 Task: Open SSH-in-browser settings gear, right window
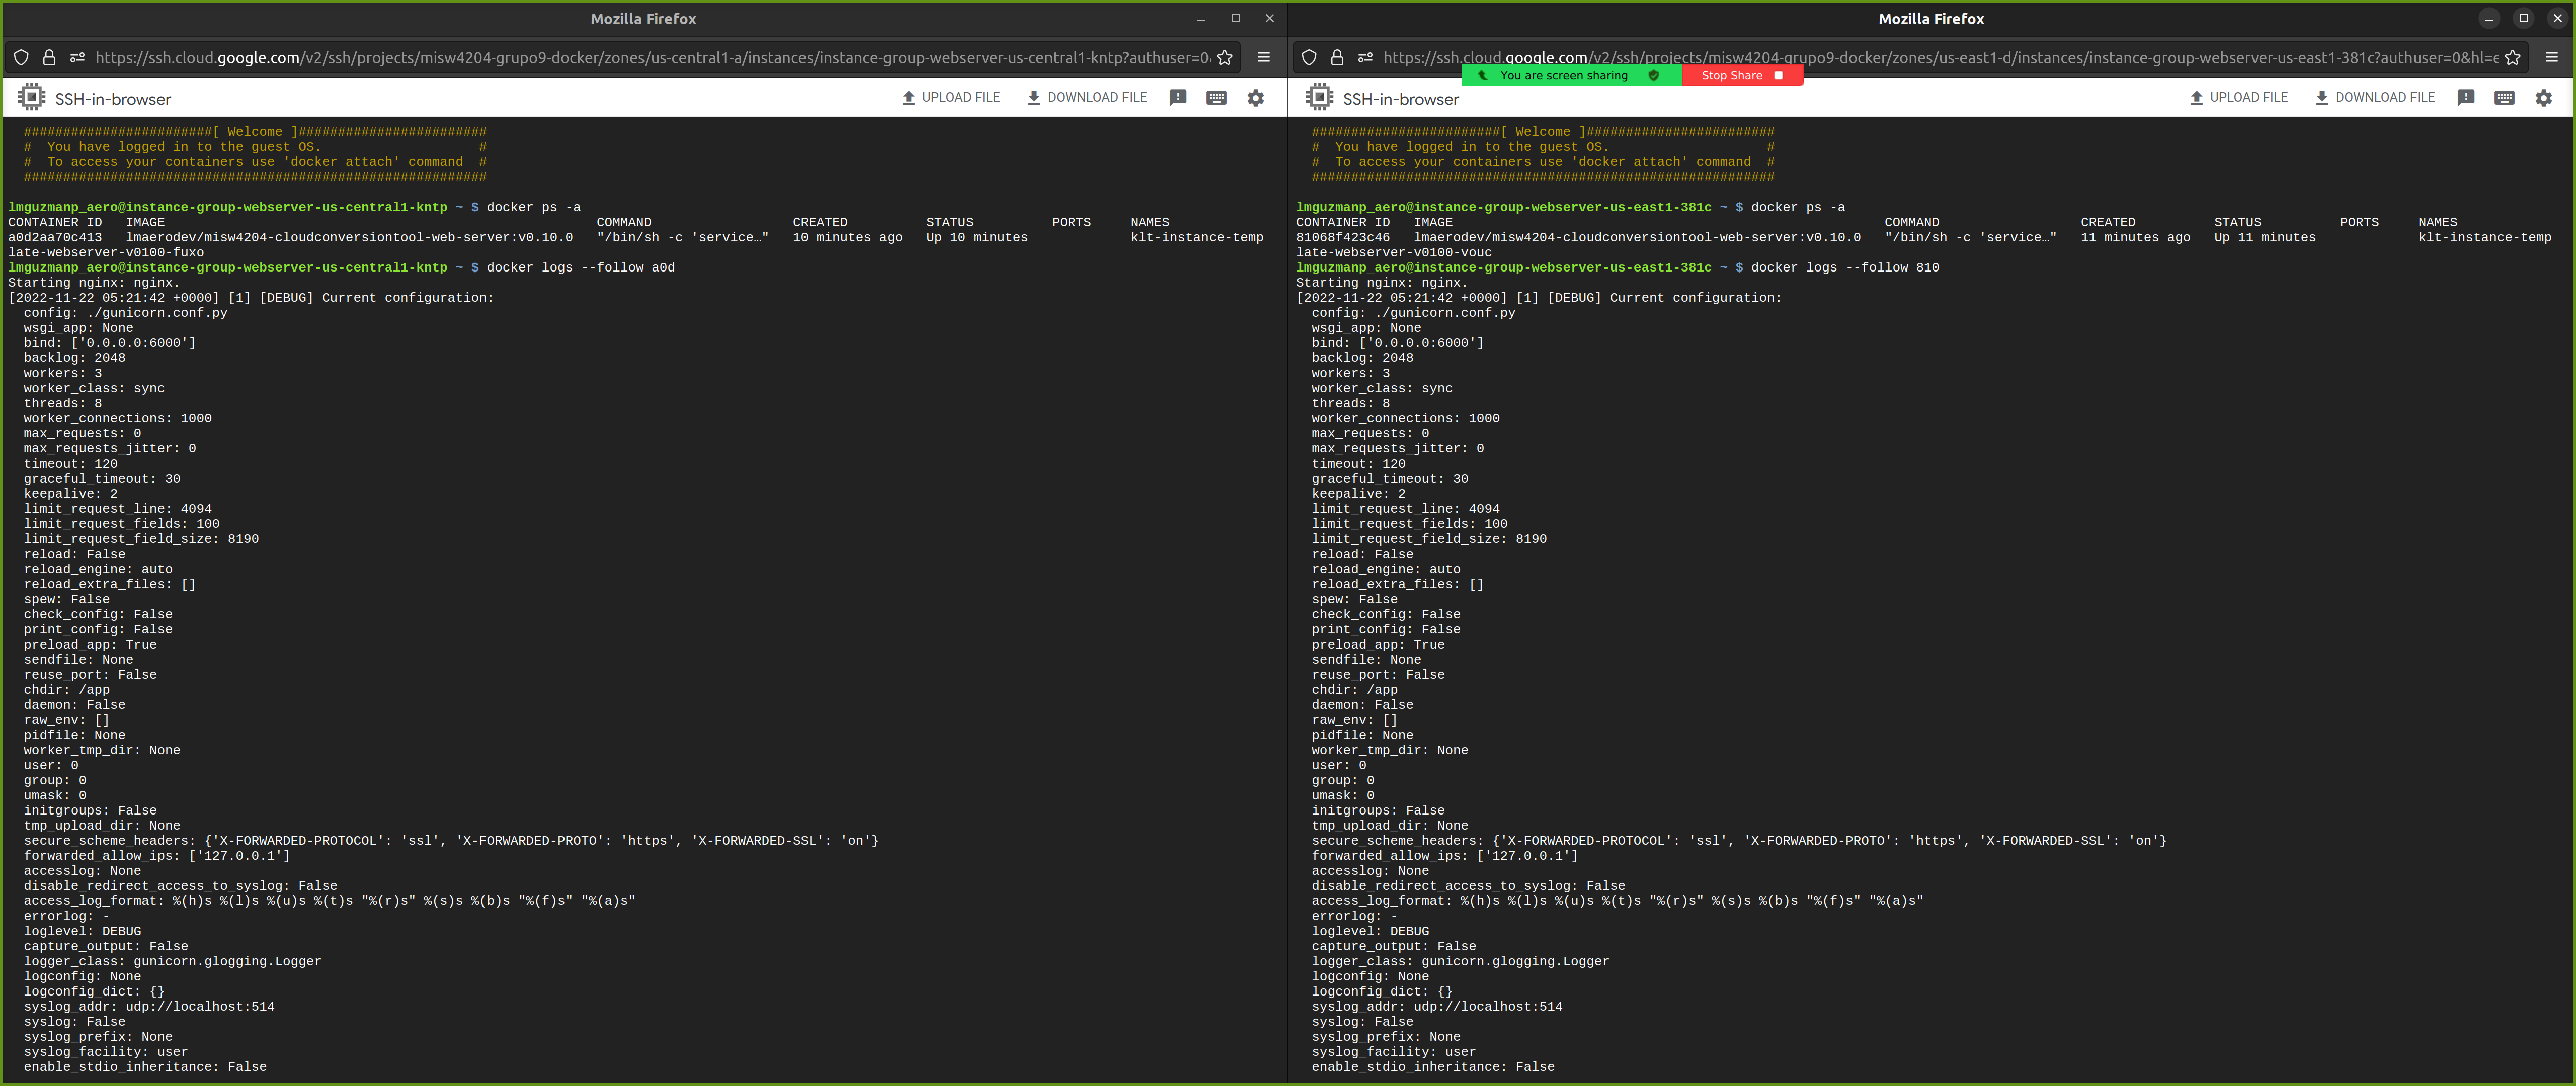coord(2544,98)
